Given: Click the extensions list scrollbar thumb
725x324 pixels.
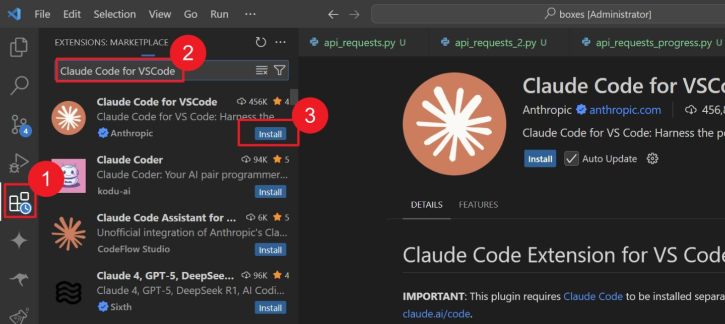Looking at the screenshot, I should (294, 97).
